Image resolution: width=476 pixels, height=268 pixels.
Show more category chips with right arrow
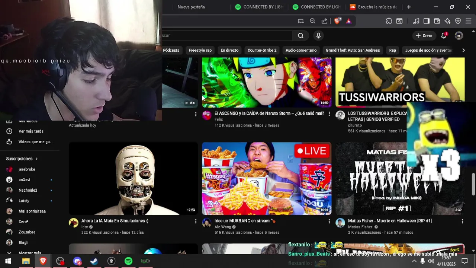point(463,50)
